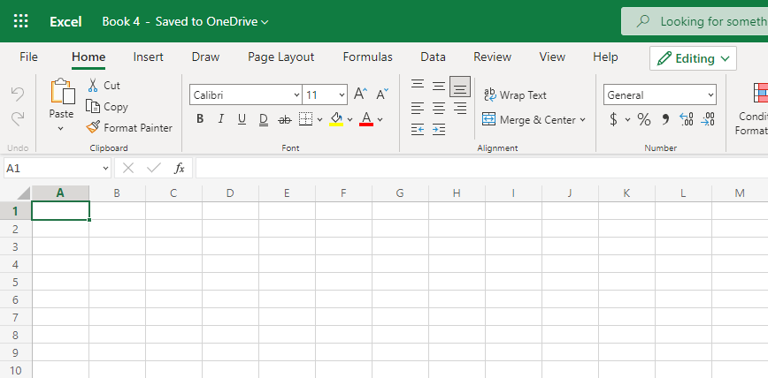The image size is (768, 378).
Task: Apply middle vertical alignment
Action: click(x=439, y=86)
